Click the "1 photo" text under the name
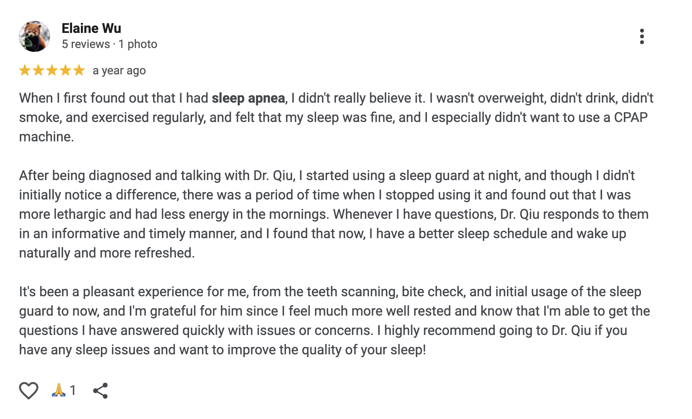Image resolution: width=692 pixels, height=419 pixels. click(138, 44)
